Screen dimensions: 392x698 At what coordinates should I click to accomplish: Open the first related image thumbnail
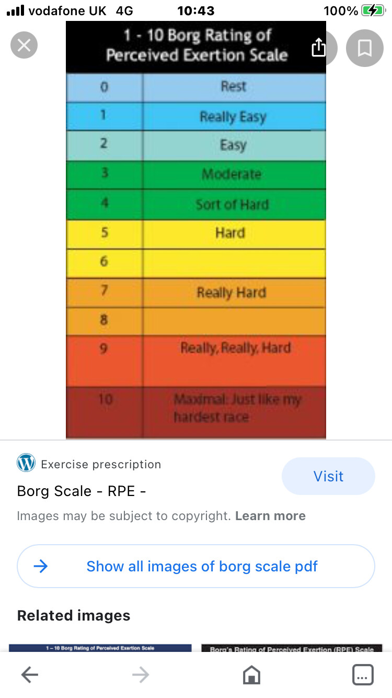click(100, 648)
